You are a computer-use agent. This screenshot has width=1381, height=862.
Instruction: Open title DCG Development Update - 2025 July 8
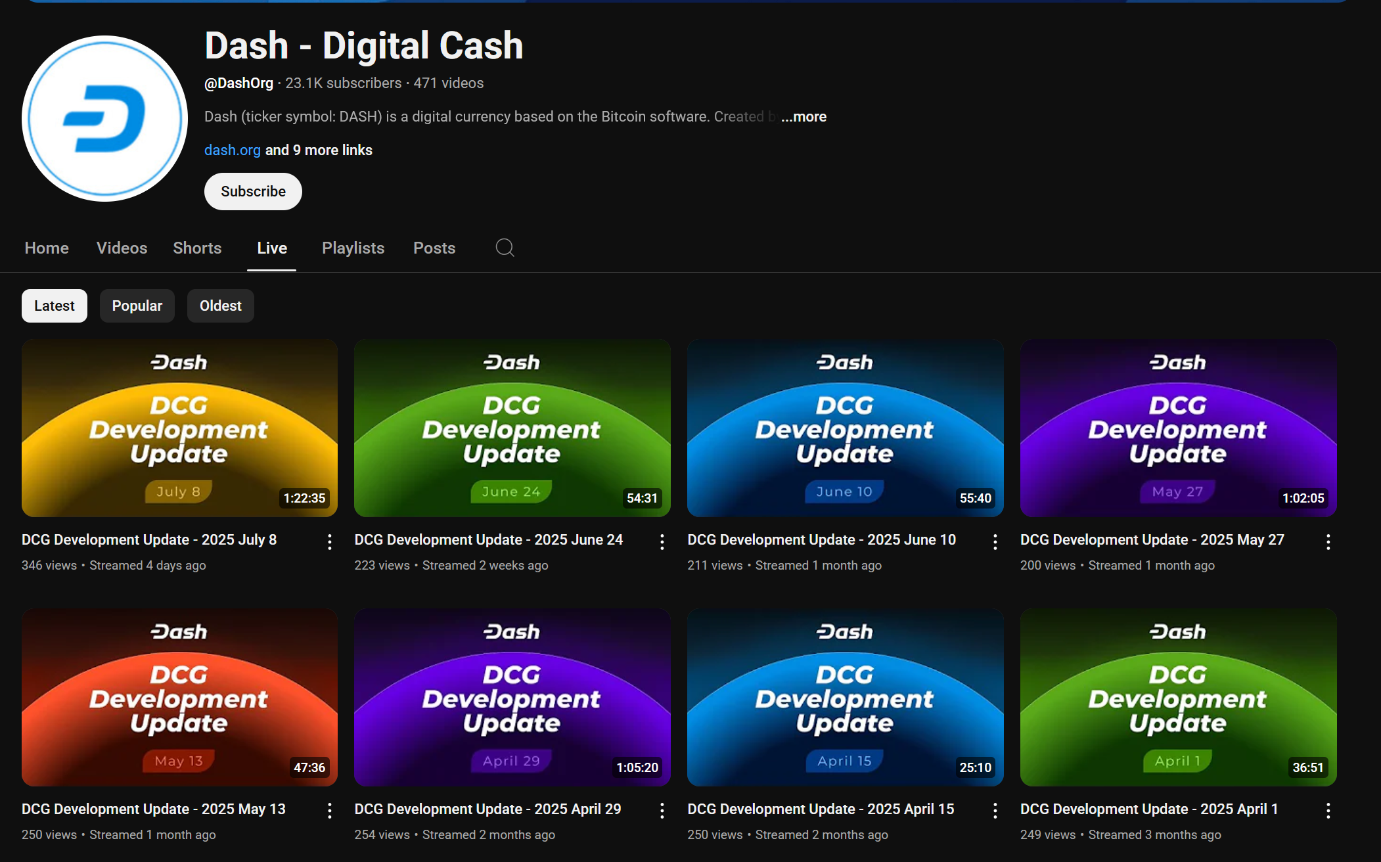coord(149,539)
